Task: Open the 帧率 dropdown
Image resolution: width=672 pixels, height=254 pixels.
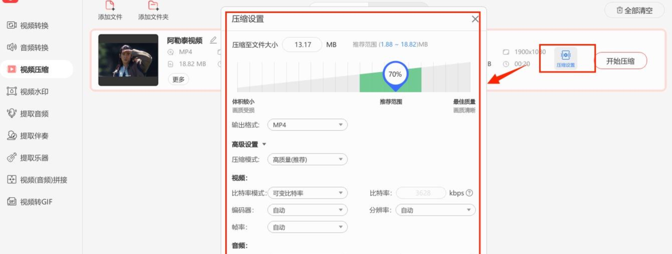Action: [307, 227]
